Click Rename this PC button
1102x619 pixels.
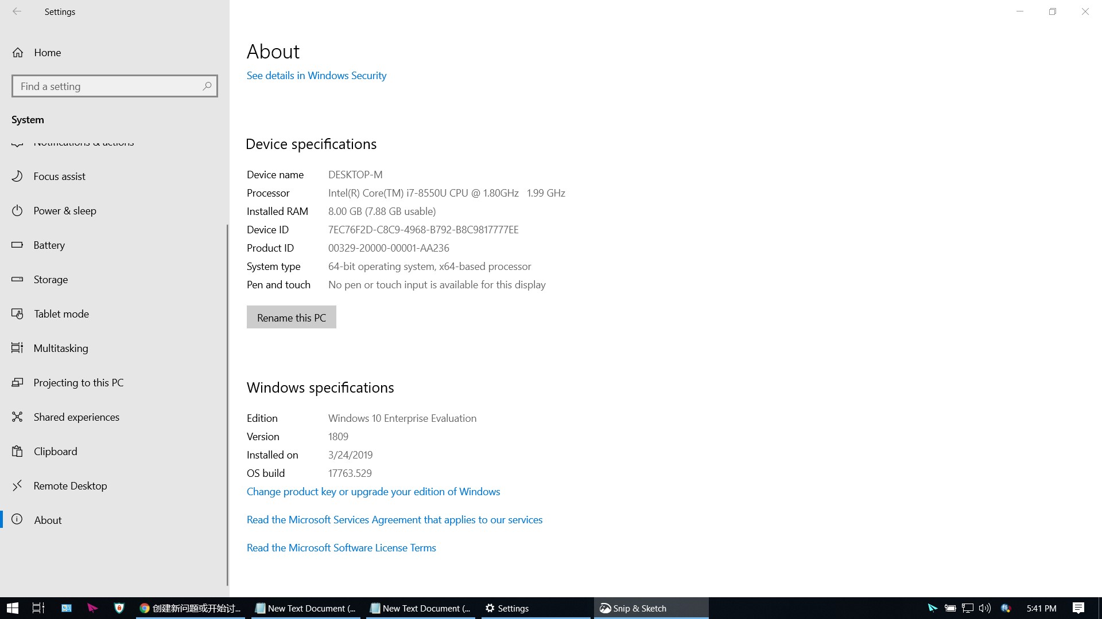[x=292, y=317]
